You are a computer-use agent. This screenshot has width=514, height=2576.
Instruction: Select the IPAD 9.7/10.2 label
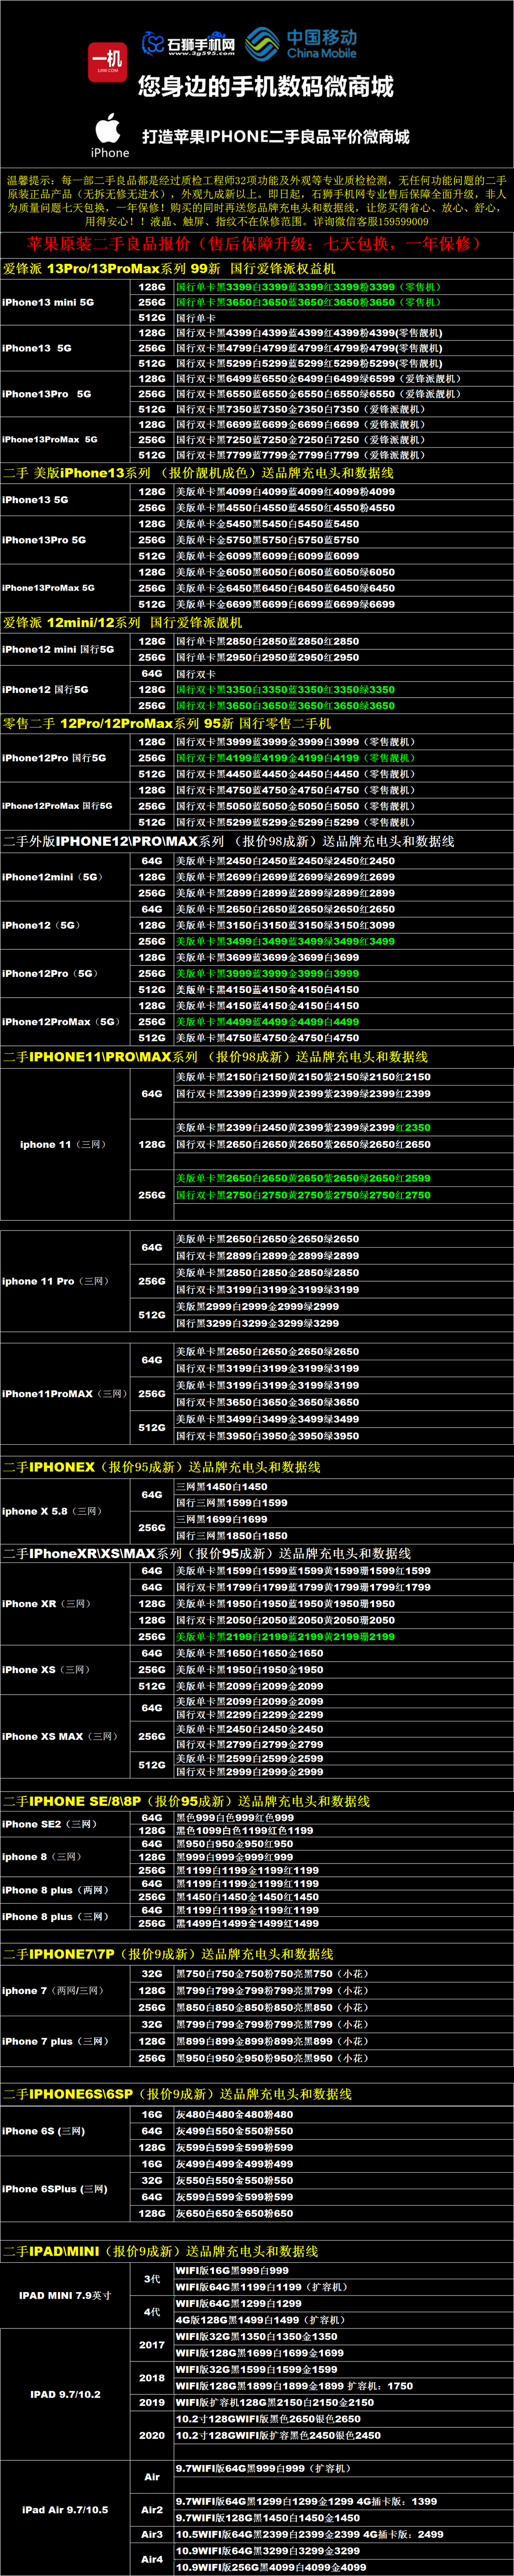coord(65,2394)
